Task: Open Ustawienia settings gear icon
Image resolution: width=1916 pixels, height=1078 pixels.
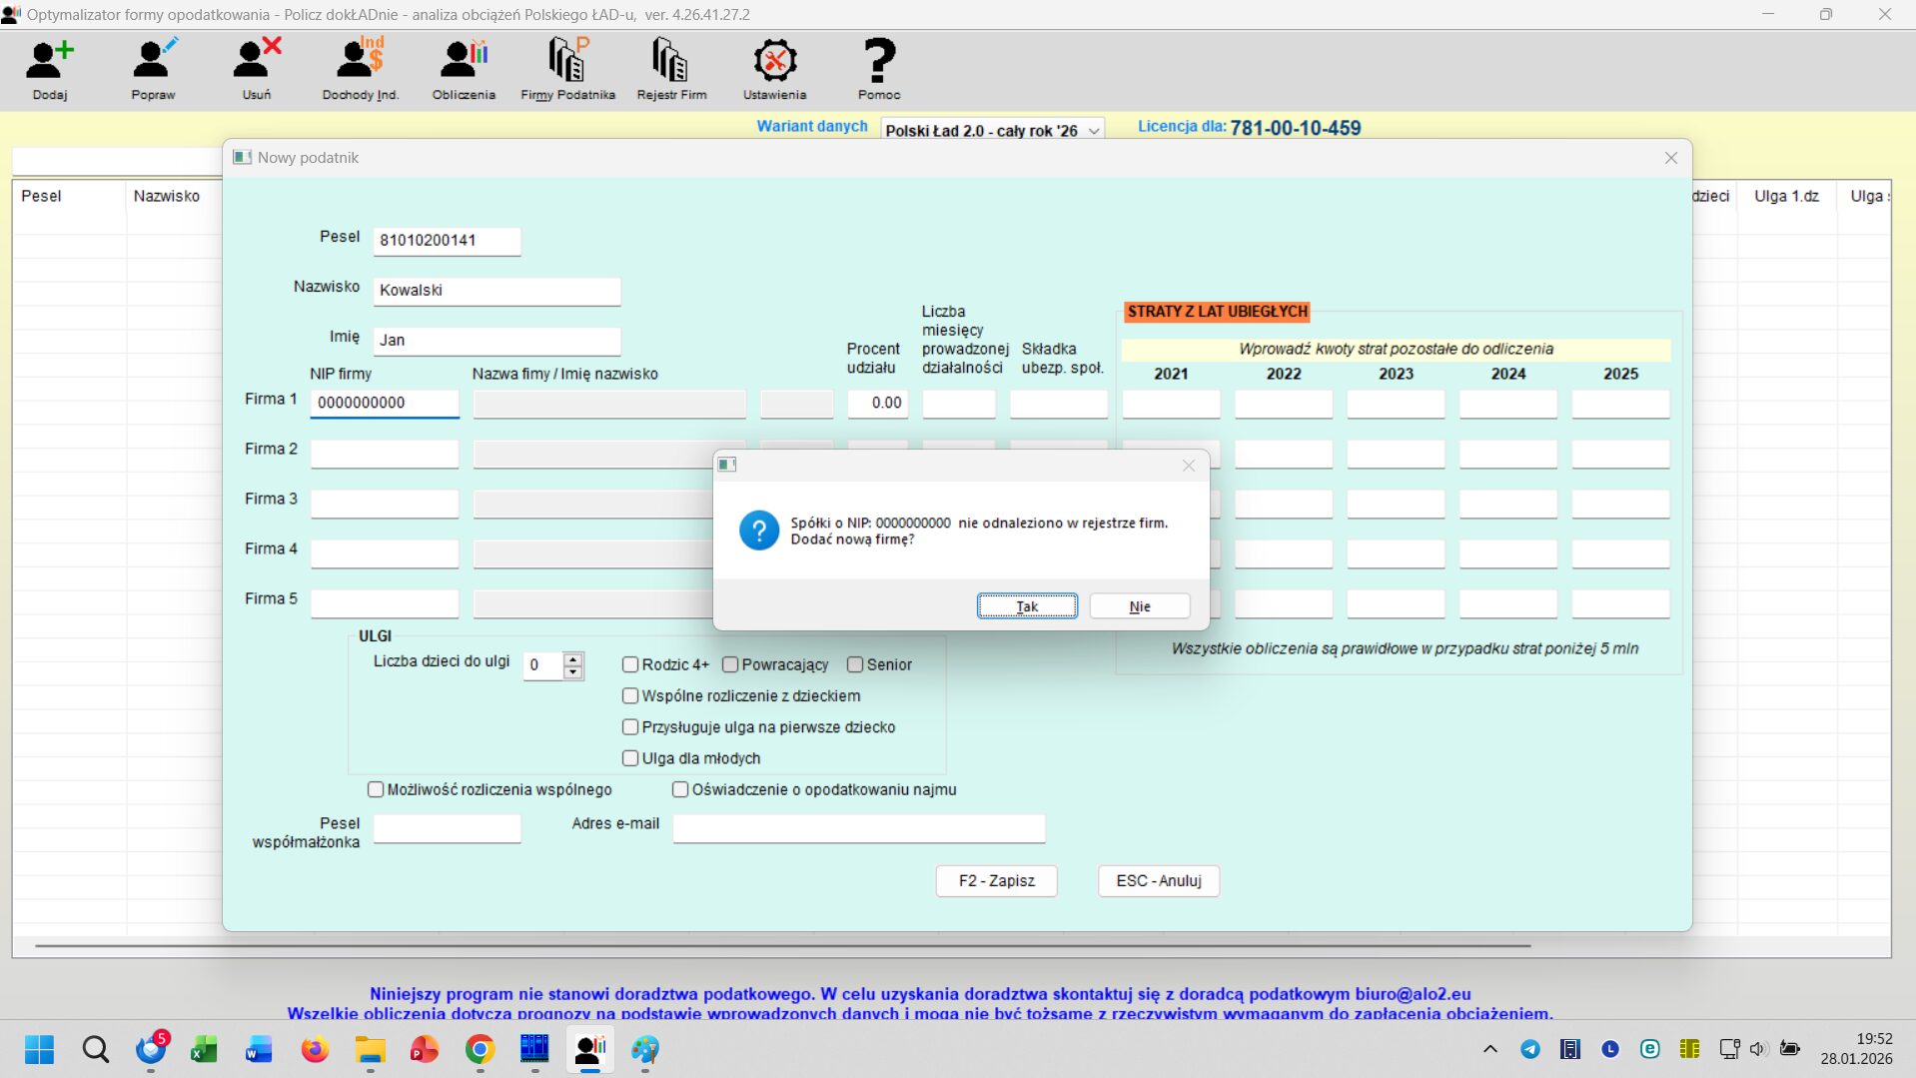Action: pyautogui.click(x=774, y=61)
